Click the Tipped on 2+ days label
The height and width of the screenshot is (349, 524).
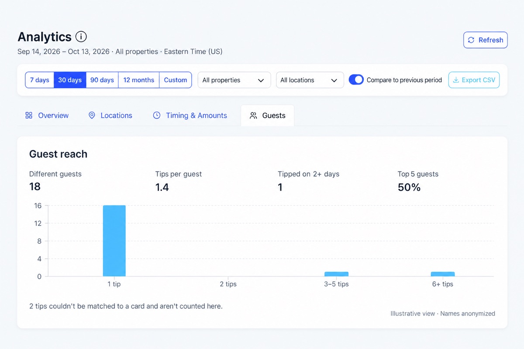pos(309,174)
